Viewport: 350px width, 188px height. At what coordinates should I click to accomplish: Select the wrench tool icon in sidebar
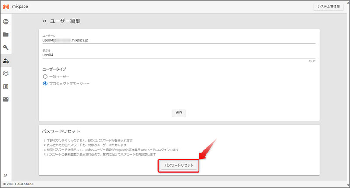click(6, 47)
